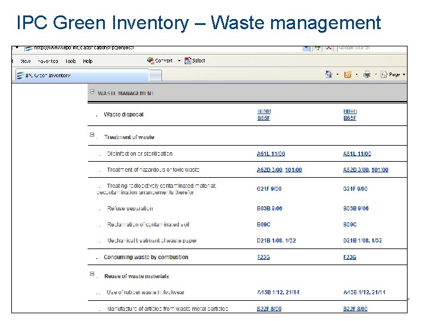The height and width of the screenshot is (321, 429).
Task: Open the dropdown arrow next to RSS icon
Action: click(x=356, y=74)
